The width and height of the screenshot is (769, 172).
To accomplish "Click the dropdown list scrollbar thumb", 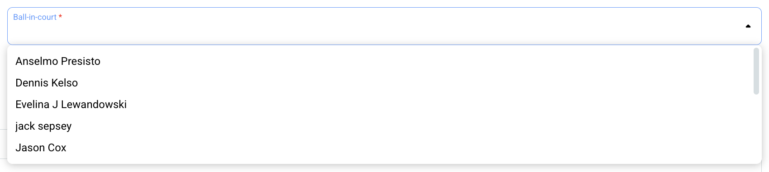I will pos(756,71).
